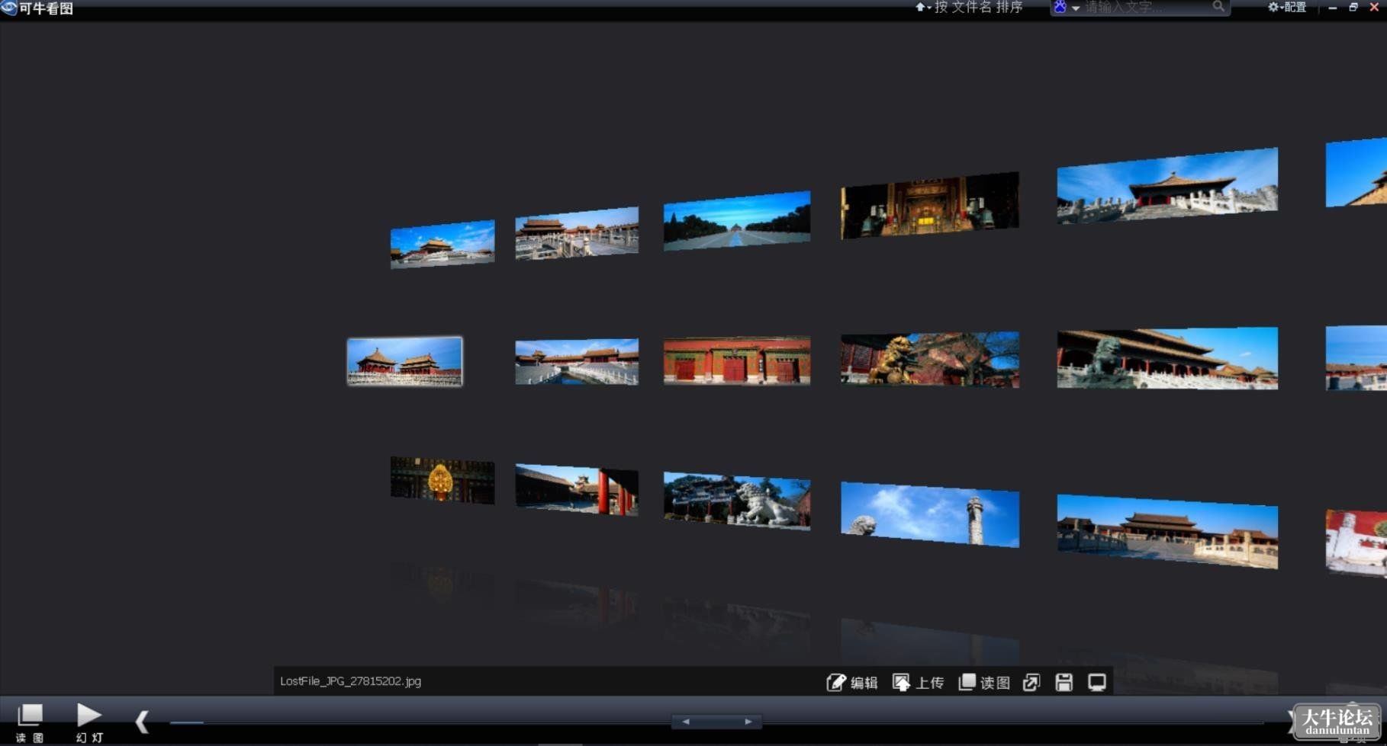Close the 可牛看图 window

(x=1375, y=8)
